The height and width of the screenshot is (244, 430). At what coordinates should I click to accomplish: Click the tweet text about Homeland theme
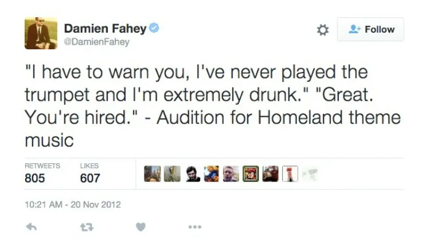tap(213, 106)
